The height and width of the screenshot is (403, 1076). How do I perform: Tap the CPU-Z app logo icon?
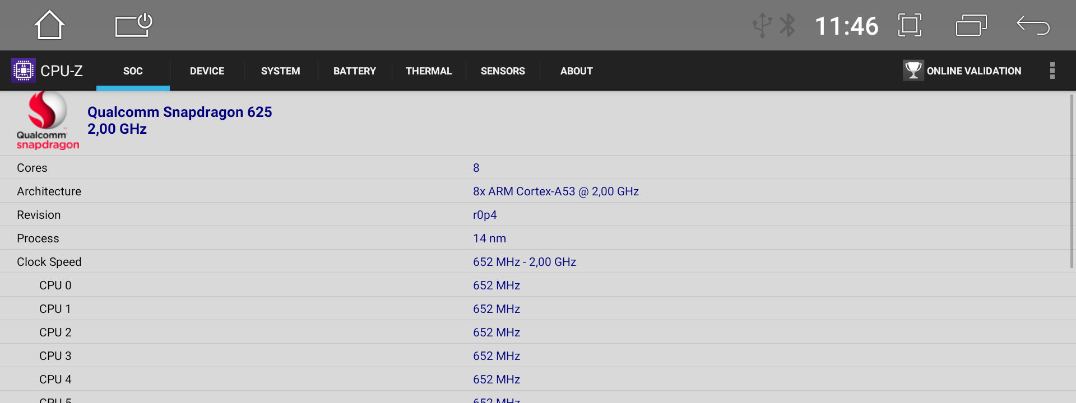click(x=24, y=71)
